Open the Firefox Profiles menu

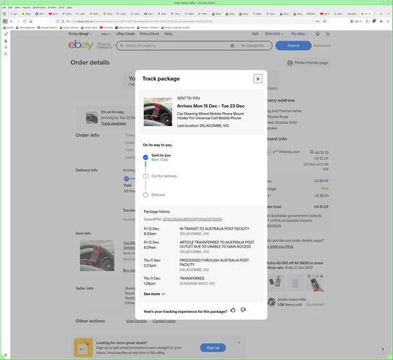coord(52,7)
